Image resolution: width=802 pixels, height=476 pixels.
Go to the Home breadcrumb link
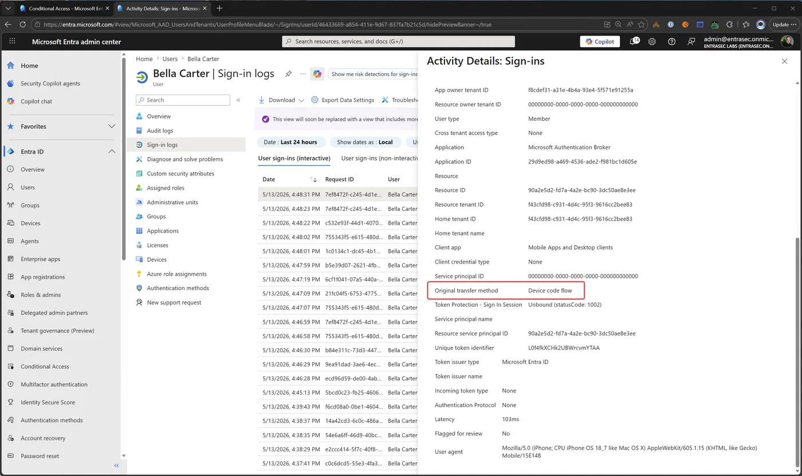pos(144,59)
